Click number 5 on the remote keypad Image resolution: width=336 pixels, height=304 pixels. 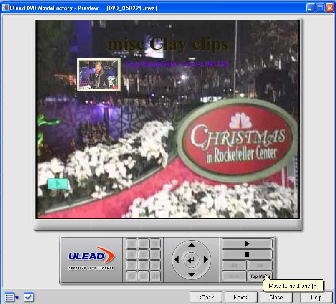pyautogui.click(x=143, y=254)
